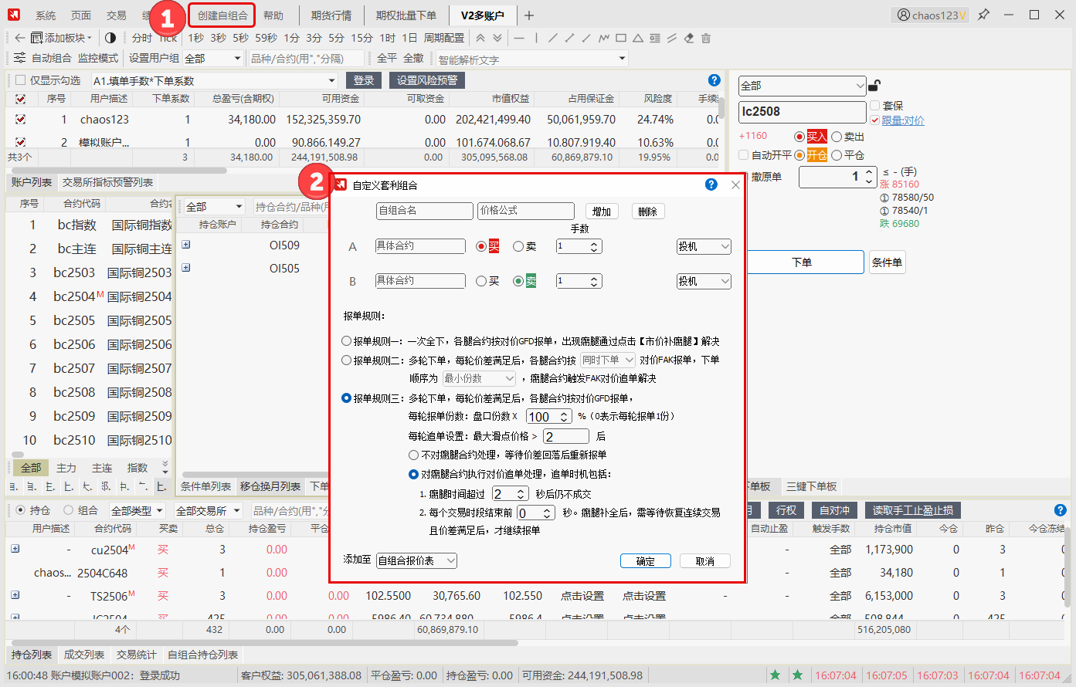1076x687 pixels.
Task: Click the back arrow icon in the toolbar
Action: [19, 38]
